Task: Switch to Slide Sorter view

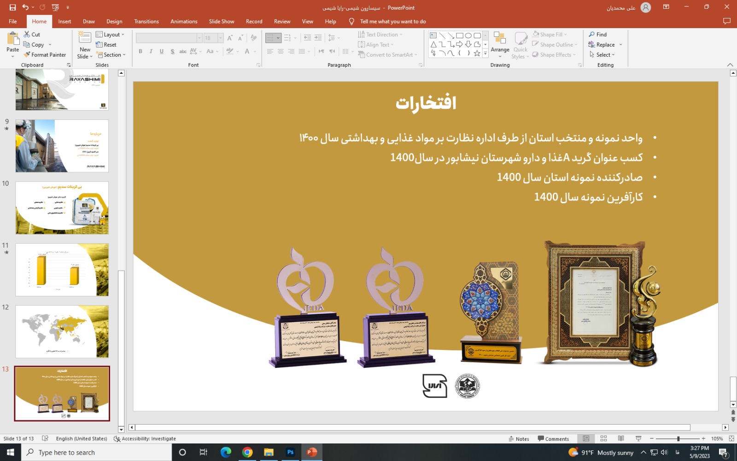Action: [603, 438]
